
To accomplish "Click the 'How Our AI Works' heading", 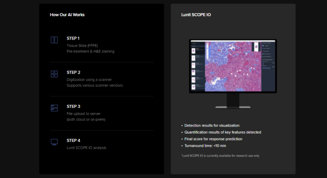I will click(67, 15).
